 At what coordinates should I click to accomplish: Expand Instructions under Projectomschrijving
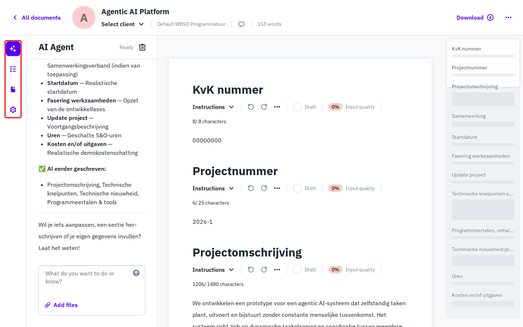click(213, 270)
